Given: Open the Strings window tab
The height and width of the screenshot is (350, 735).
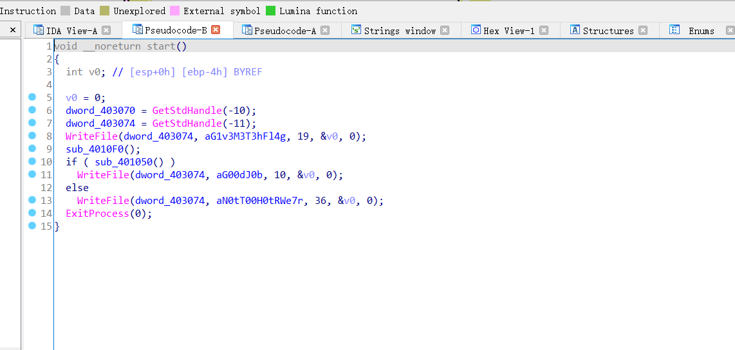Looking at the screenshot, I should pyautogui.click(x=400, y=30).
